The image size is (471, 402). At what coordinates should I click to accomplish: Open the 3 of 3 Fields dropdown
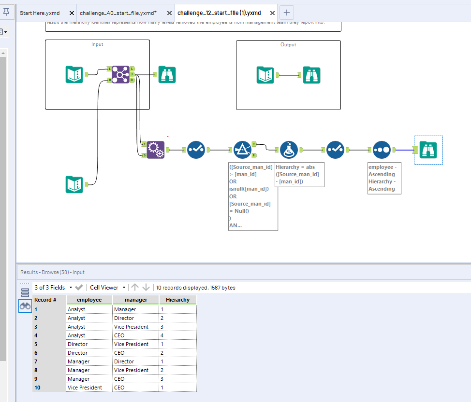[x=53, y=288]
